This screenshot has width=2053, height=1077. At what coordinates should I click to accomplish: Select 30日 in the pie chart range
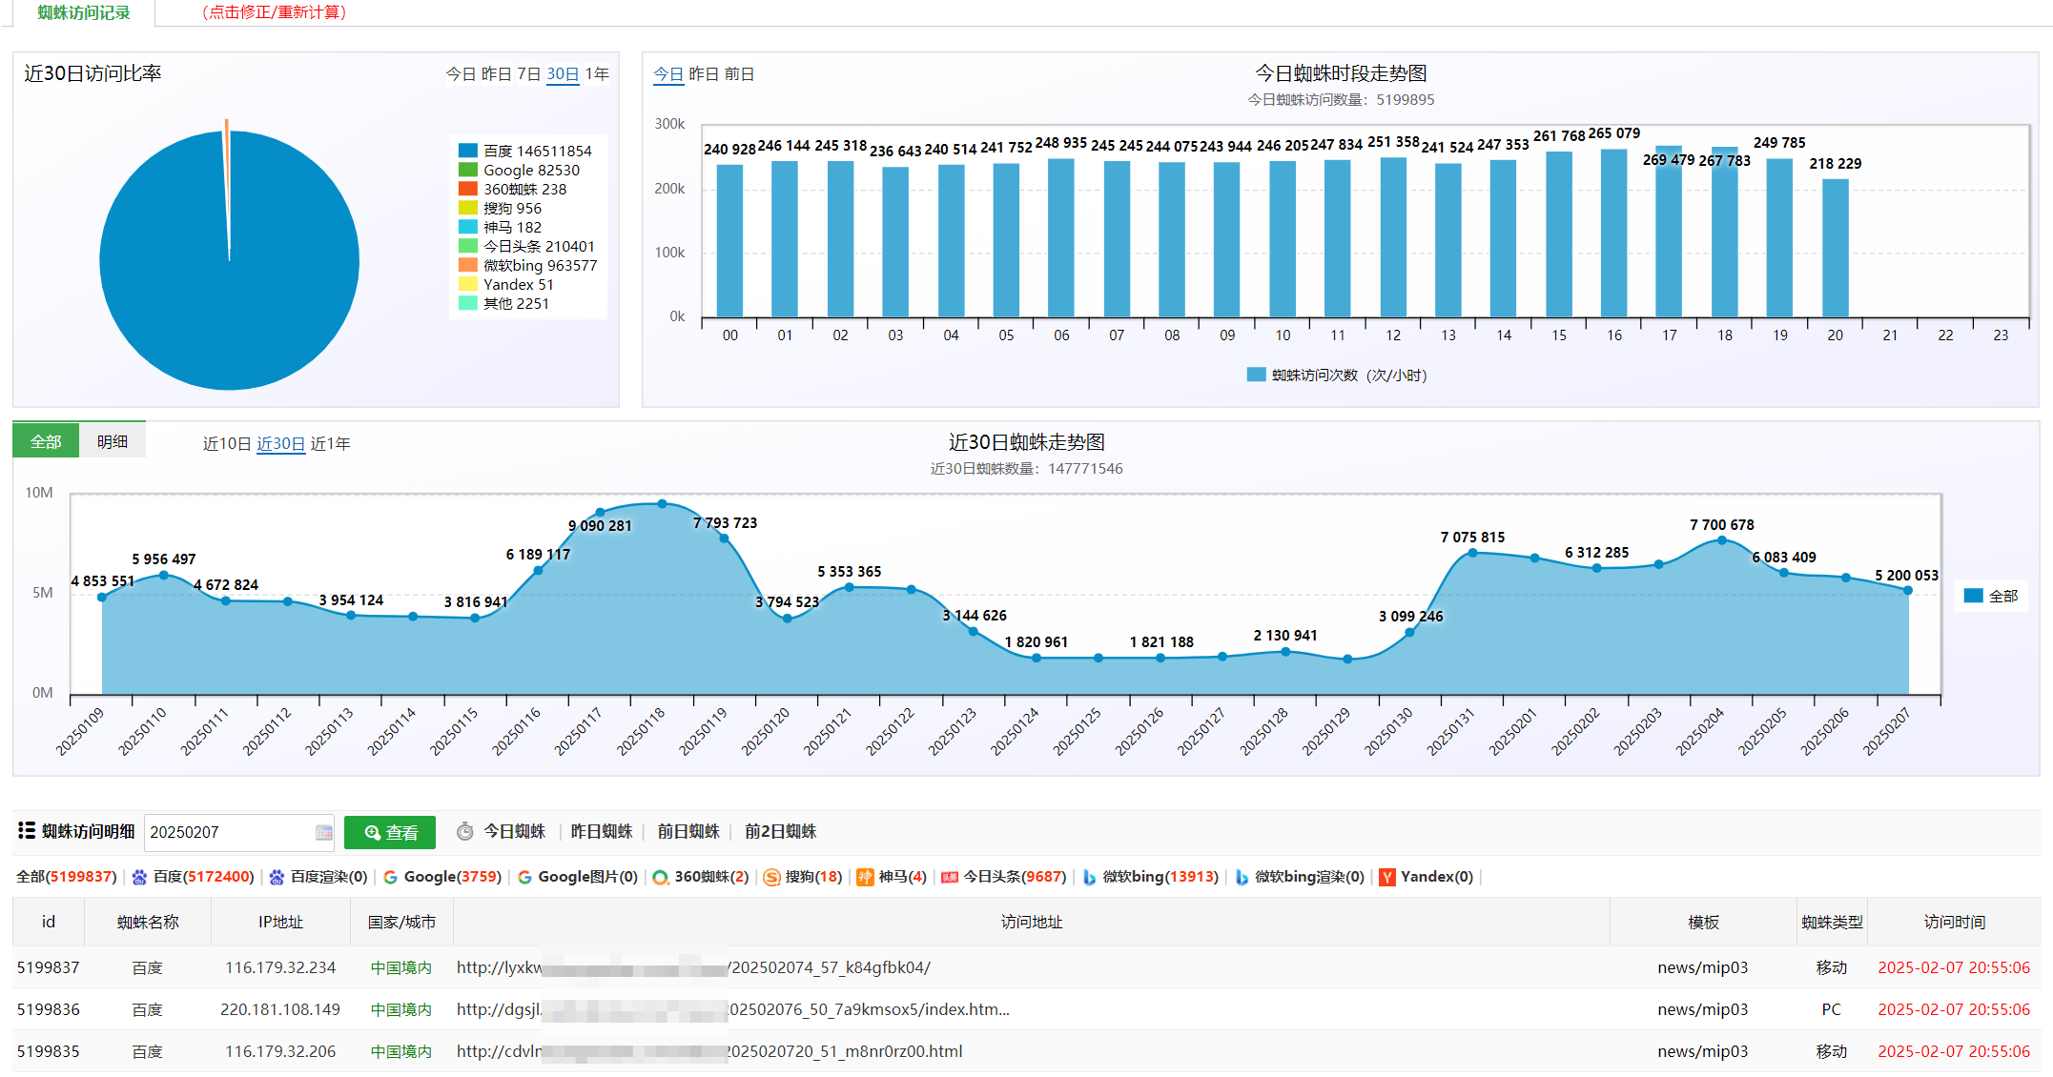pos(563,73)
